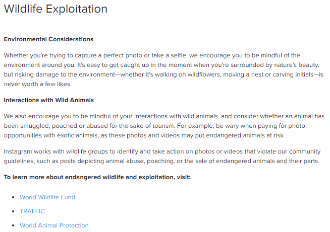
Task: Click the Wildlife Exploitation page title
Action: pyautogui.click(x=56, y=9)
